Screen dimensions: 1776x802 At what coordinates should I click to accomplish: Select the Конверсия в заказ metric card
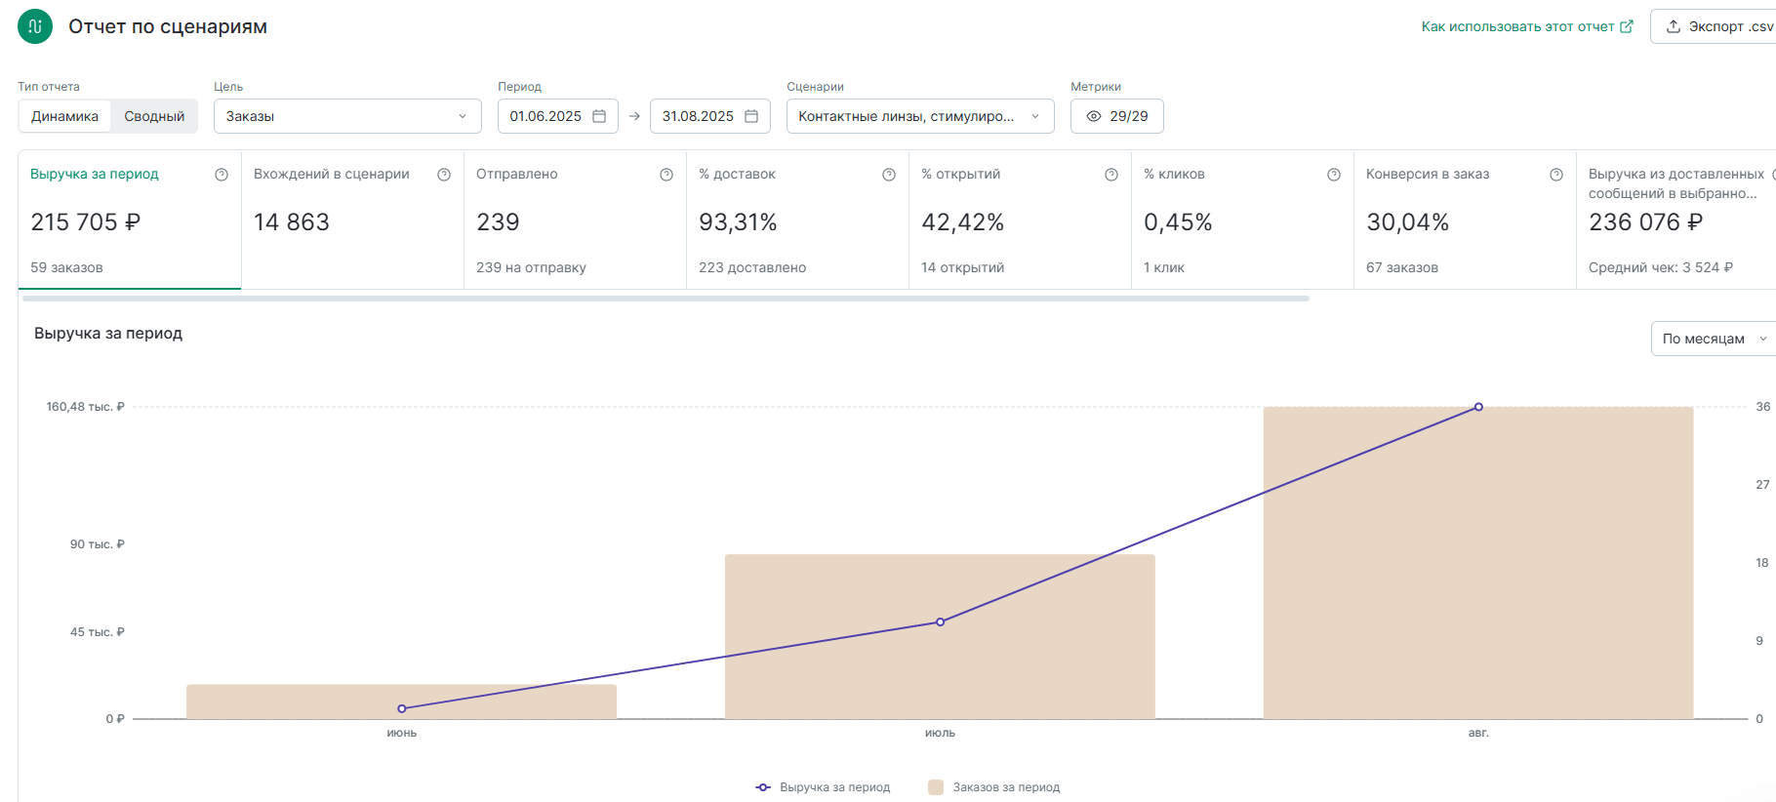point(1464,220)
